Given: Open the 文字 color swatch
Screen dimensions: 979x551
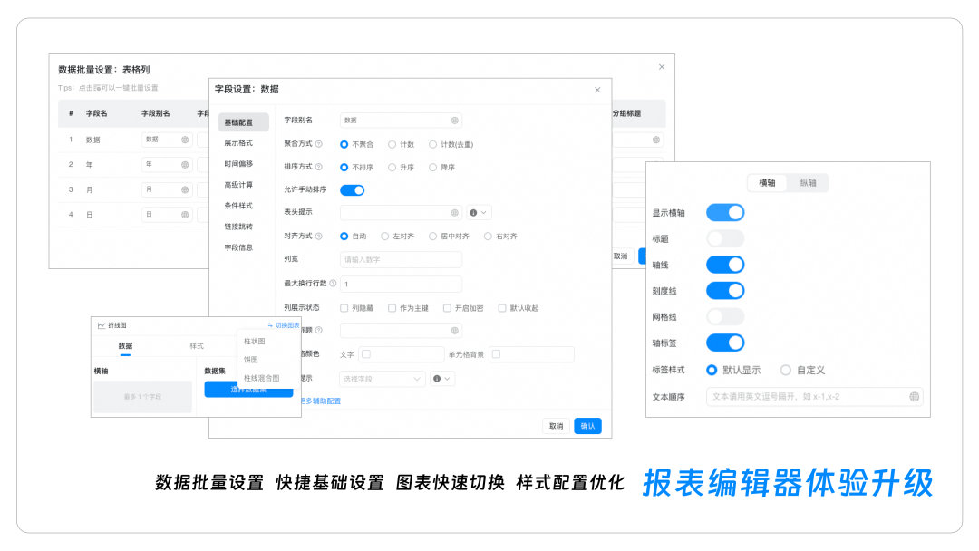Looking at the screenshot, I should (366, 354).
